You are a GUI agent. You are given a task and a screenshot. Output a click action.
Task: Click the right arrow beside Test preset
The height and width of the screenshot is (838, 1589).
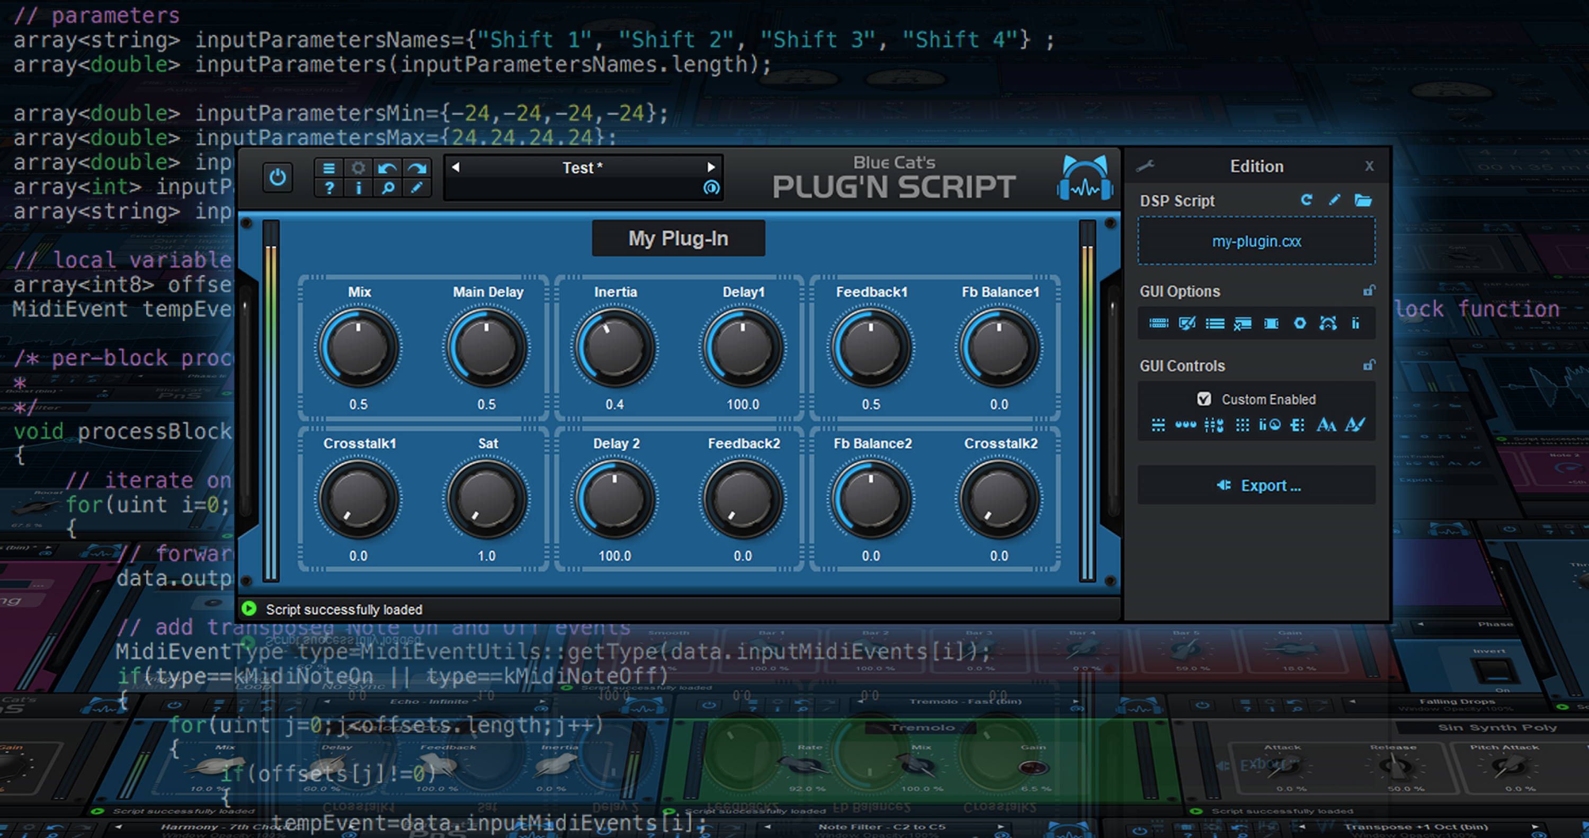pos(713,167)
